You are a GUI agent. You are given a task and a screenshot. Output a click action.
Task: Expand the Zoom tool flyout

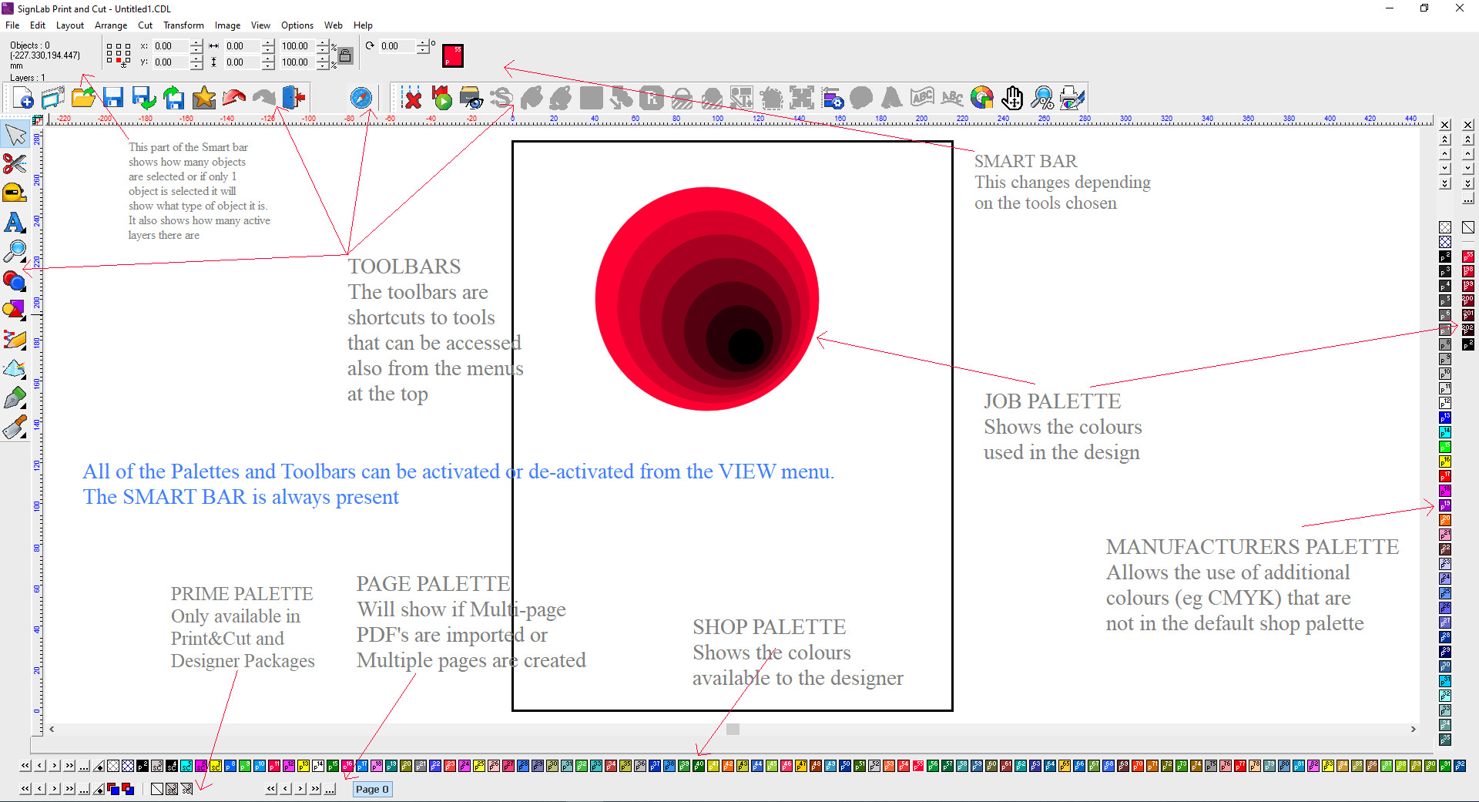pos(23,260)
